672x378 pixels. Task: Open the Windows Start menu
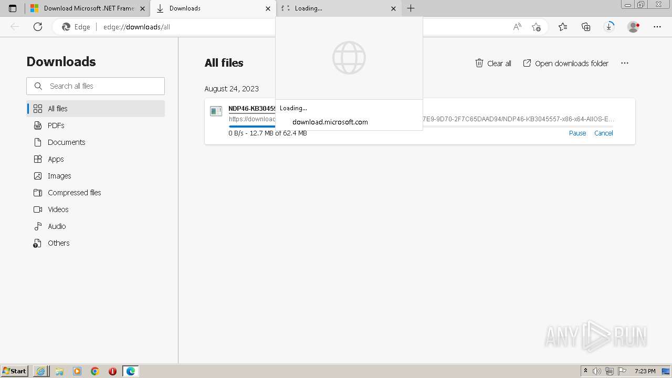(15, 371)
